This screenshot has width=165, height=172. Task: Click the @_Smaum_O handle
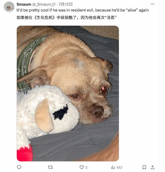click(44, 4)
